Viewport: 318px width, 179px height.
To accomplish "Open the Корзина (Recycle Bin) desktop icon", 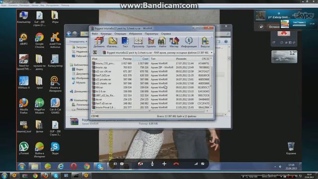I will click(291, 148).
